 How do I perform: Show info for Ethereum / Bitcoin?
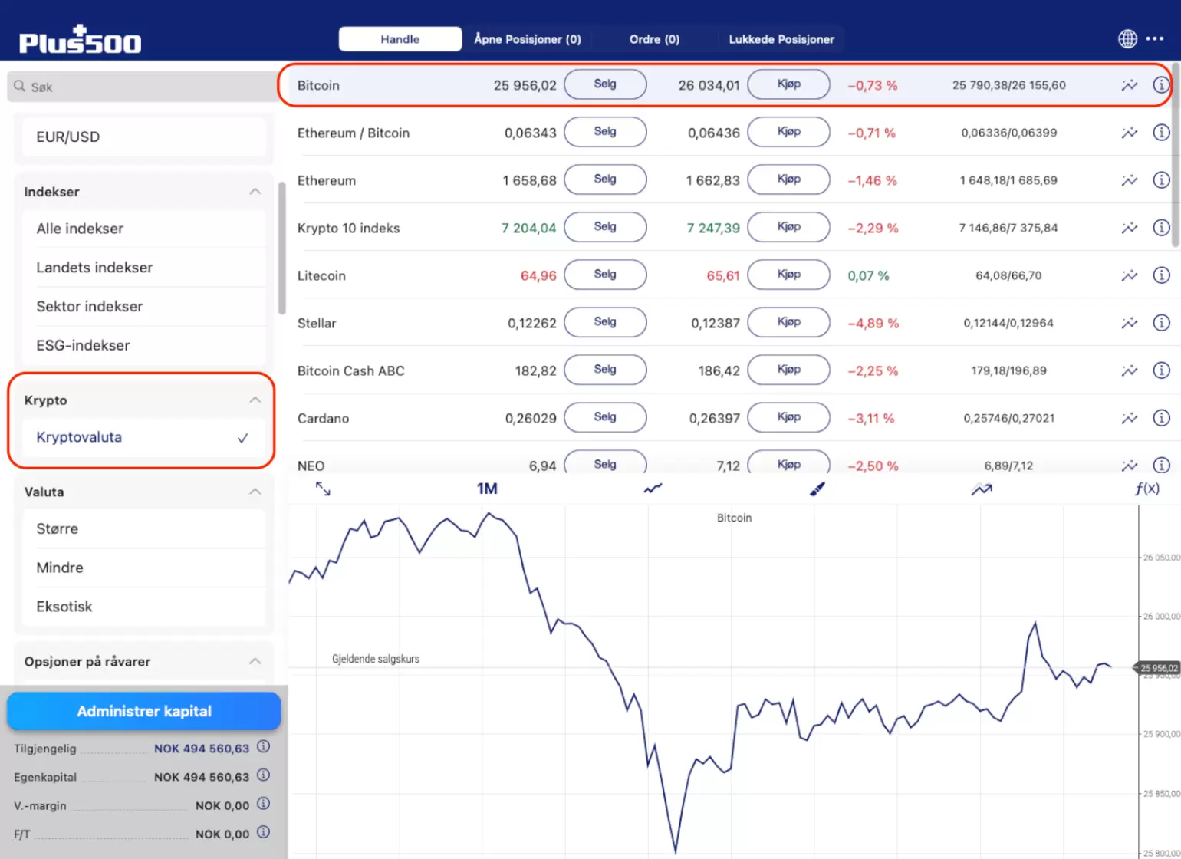click(1161, 133)
